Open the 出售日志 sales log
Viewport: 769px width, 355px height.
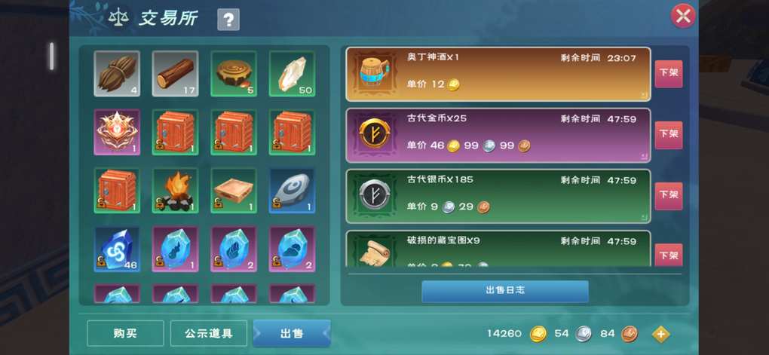pos(505,291)
